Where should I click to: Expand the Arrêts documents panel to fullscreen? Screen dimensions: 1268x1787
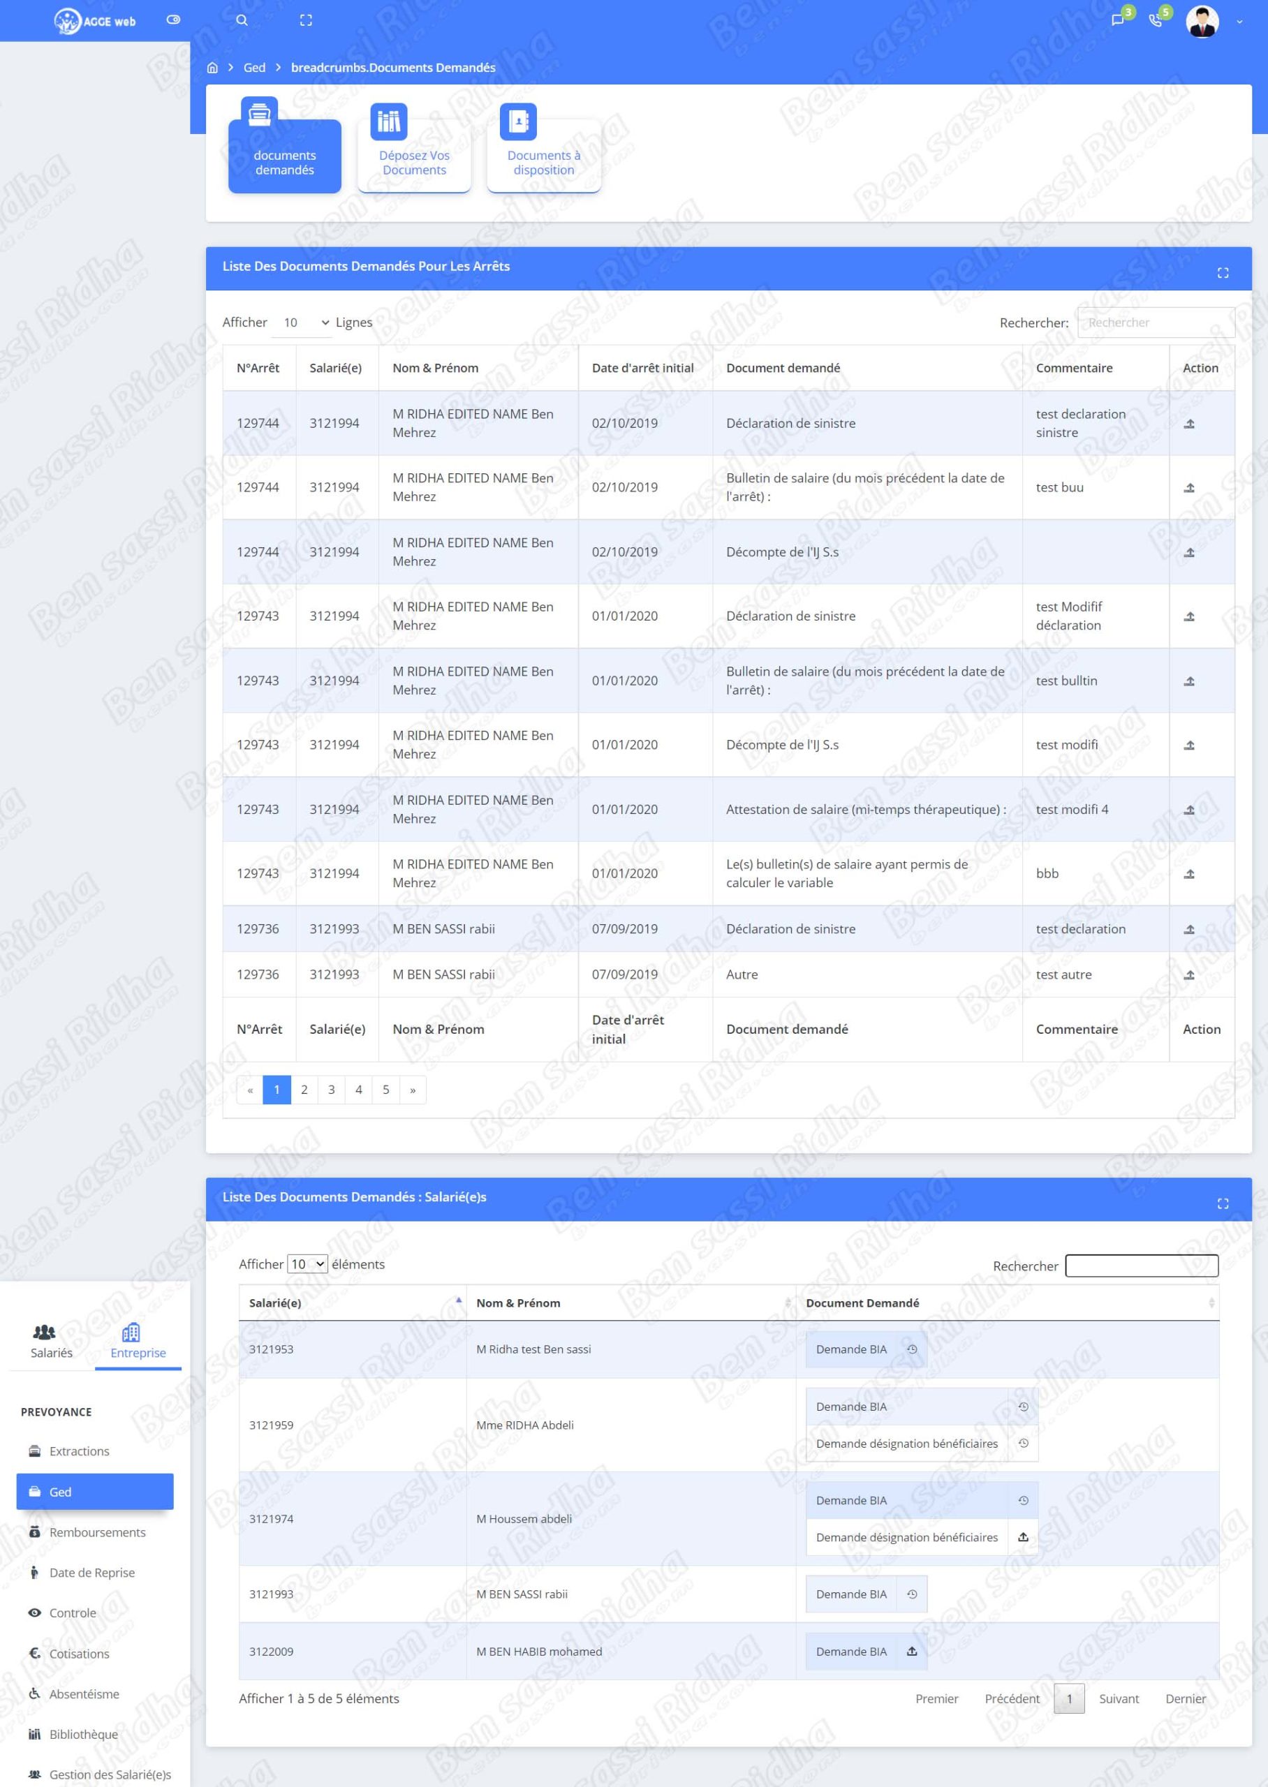click(1223, 272)
